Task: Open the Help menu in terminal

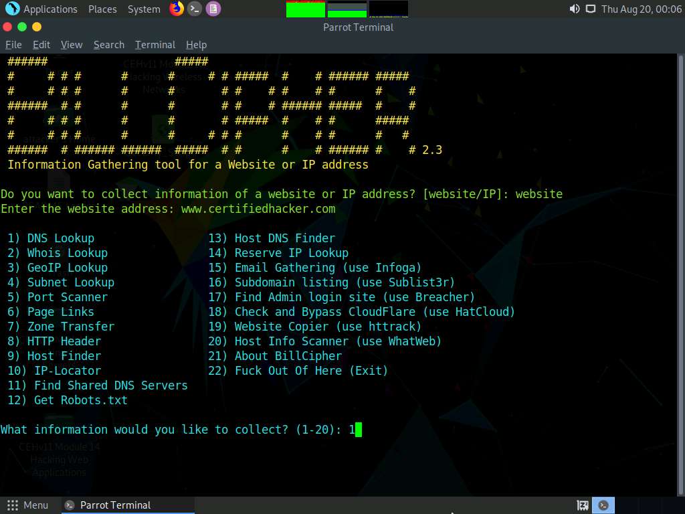Action: pyautogui.click(x=196, y=45)
